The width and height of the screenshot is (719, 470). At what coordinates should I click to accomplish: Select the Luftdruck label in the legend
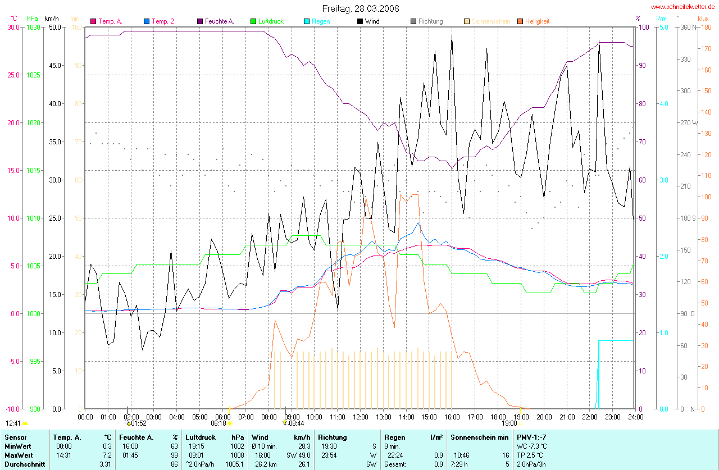coord(271,21)
